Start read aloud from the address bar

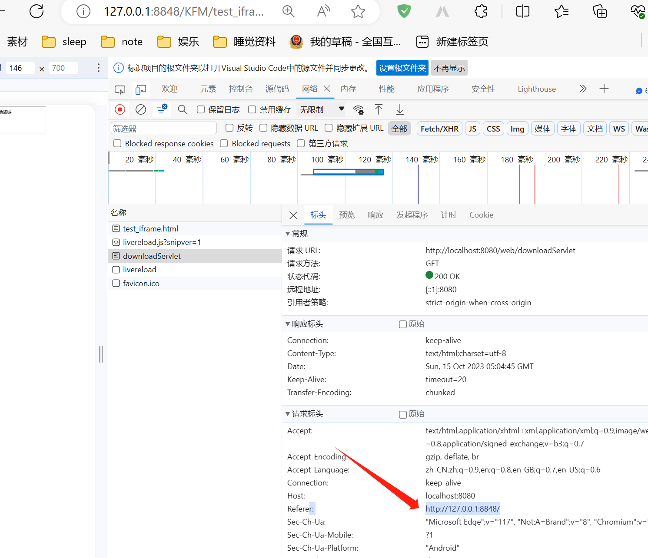(323, 11)
